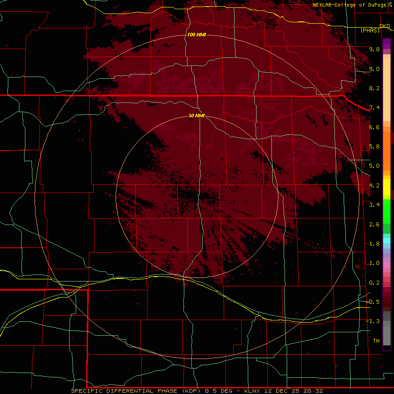Click the 2.6 scale value
Viewport: 394px width, 394px height.
pyautogui.click(x=374, y=225)
